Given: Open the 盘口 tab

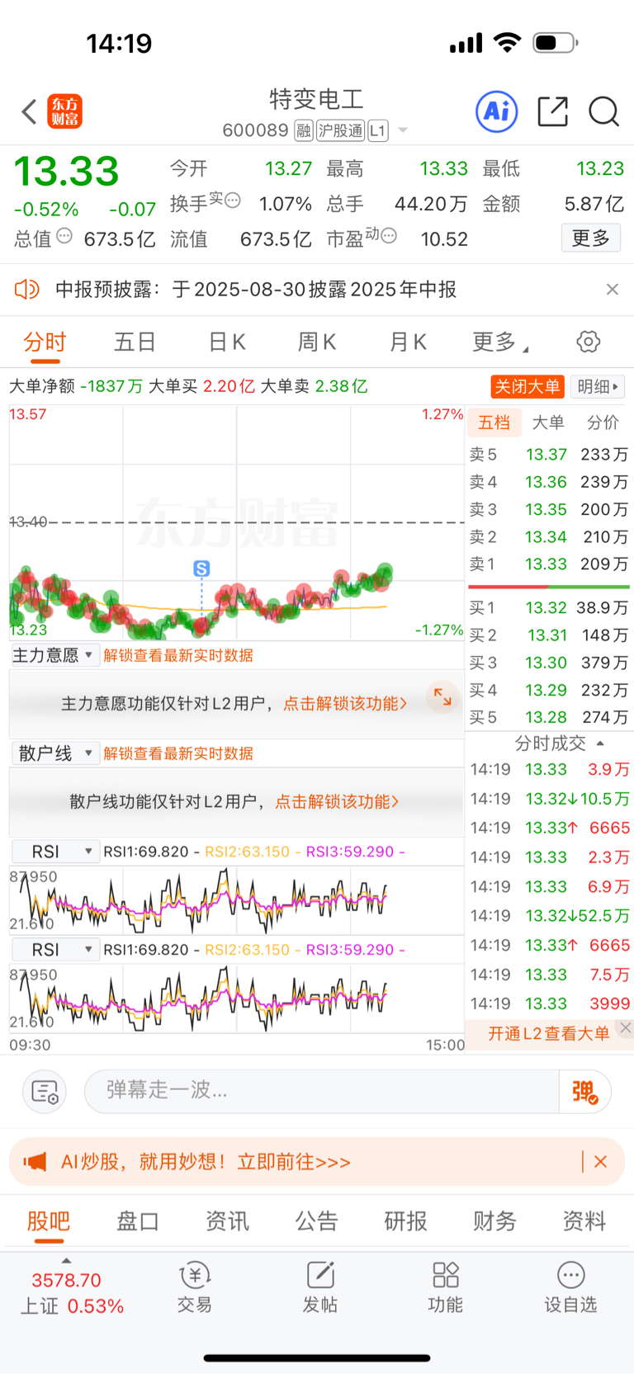Looking at the screenshot, I should (x=138, y=1221).
